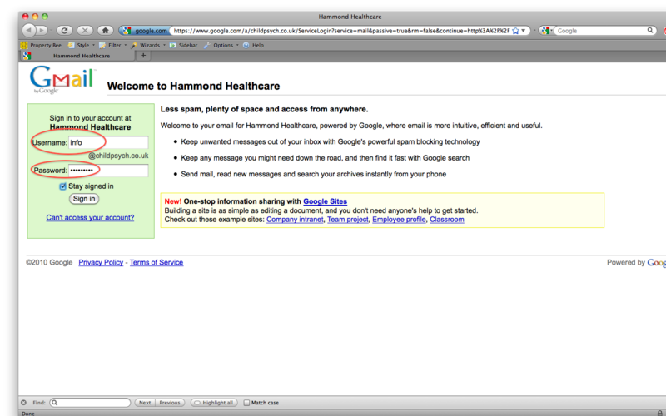This screenshot has width=666, height=416.
Task: Click the google.com site identity badge
Action: tap(144, 31)
